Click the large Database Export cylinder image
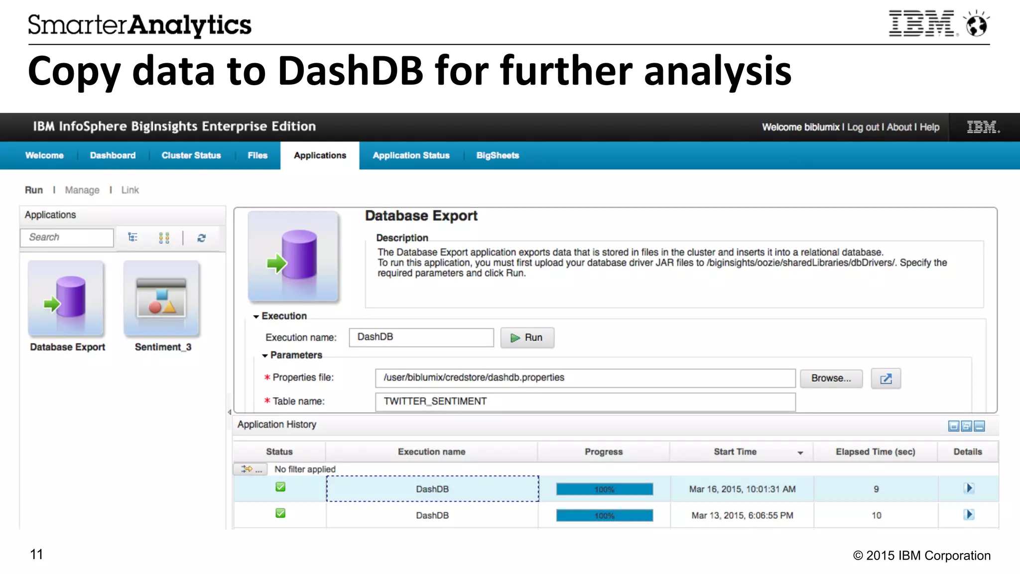The width and height of the screenshot is (1020, 574). [293, 256]
